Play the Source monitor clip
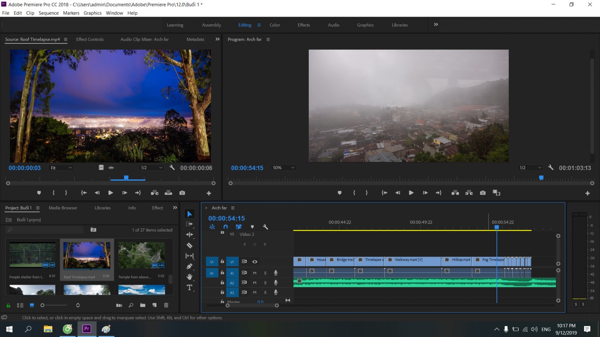The height and width of the screenshot is (337, 600). click(x=110, y=193)
